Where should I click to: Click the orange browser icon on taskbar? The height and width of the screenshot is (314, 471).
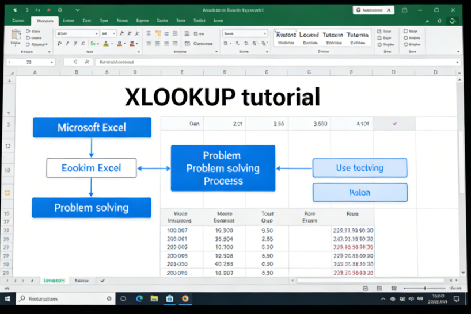coord(185,298)
